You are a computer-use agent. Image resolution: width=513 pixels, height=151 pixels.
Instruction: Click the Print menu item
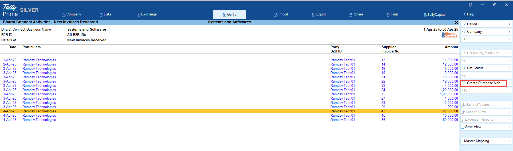click(x=392, y=14)
